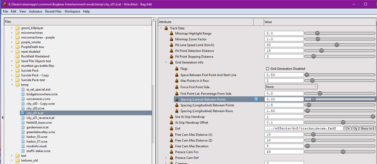The width and height of the screenshot is (377, 164).
Task: Click the bag icon beside Dof attribute
Action: coord(172,129)
